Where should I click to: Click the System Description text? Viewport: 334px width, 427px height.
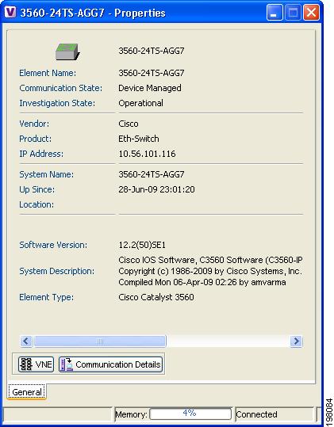click(210, 271)
